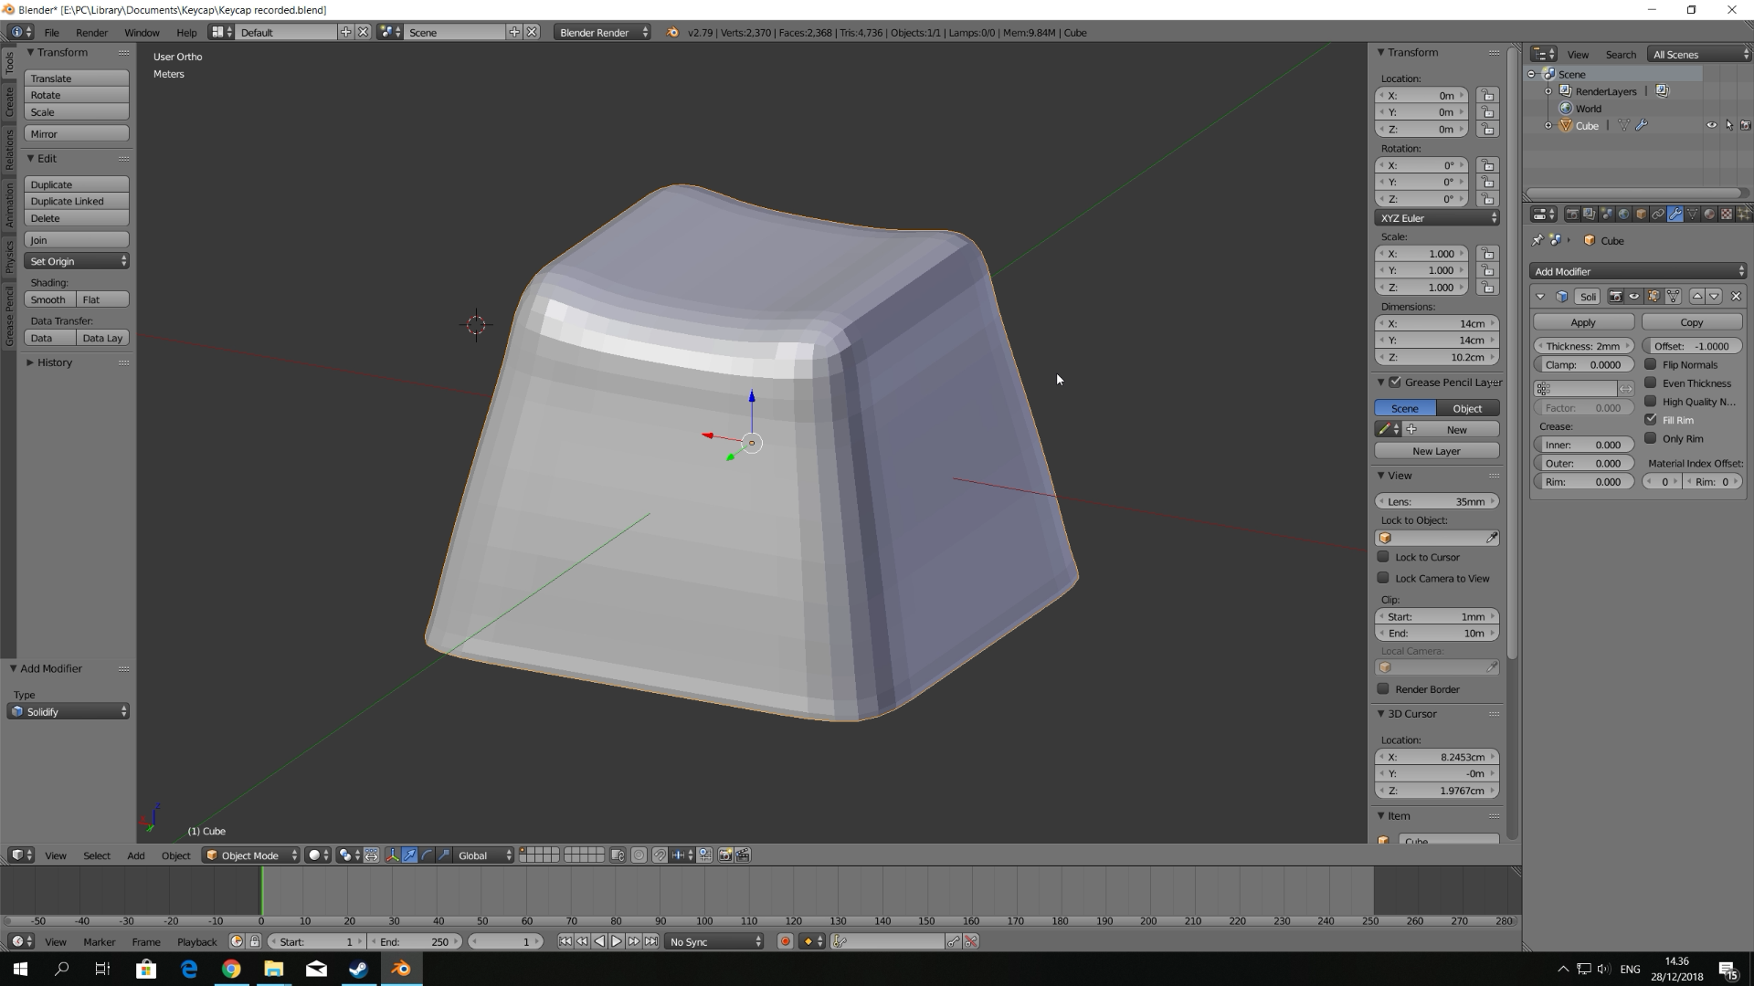Toggle Solidify modifier use during render
Image resolution: width=1754 pixels, height=986 pixels.
pyautogui.click(x=1615, y=296)
